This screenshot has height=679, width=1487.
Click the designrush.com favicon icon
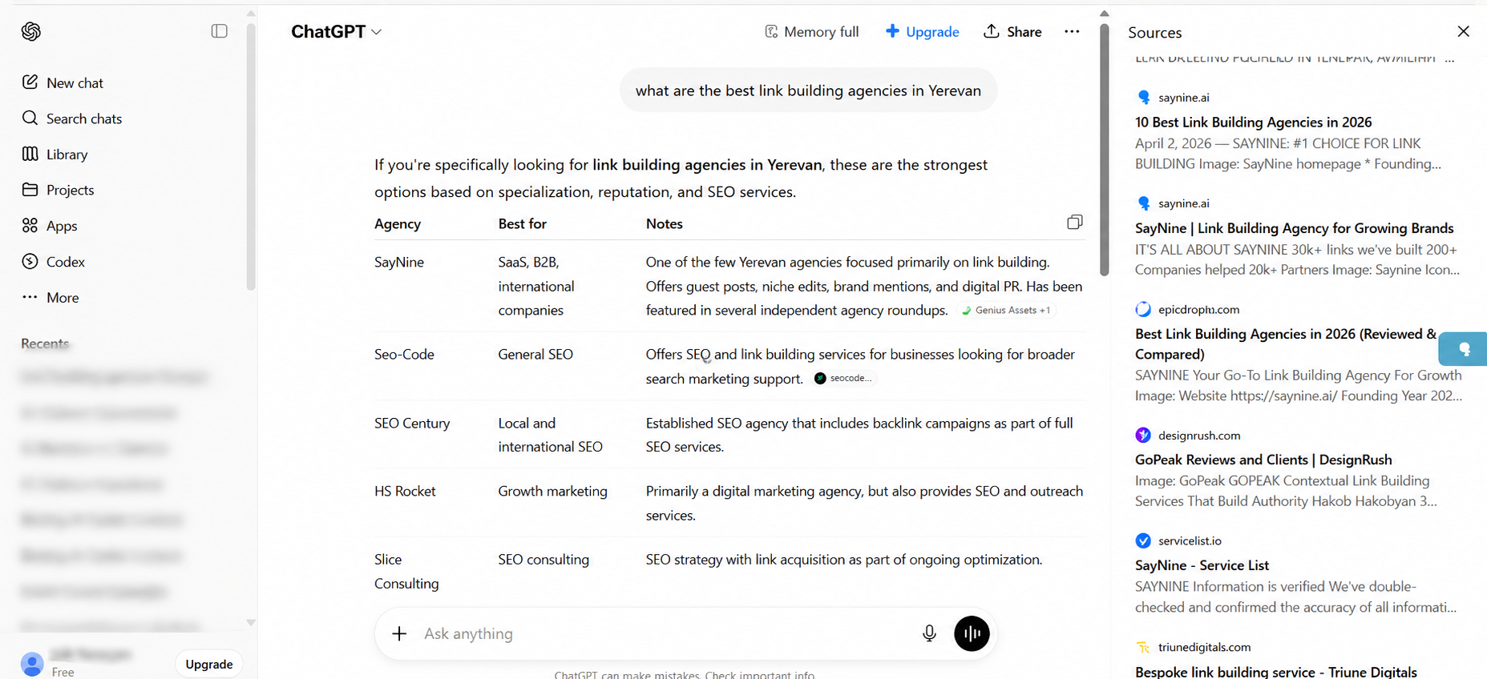coord(1143,435)
